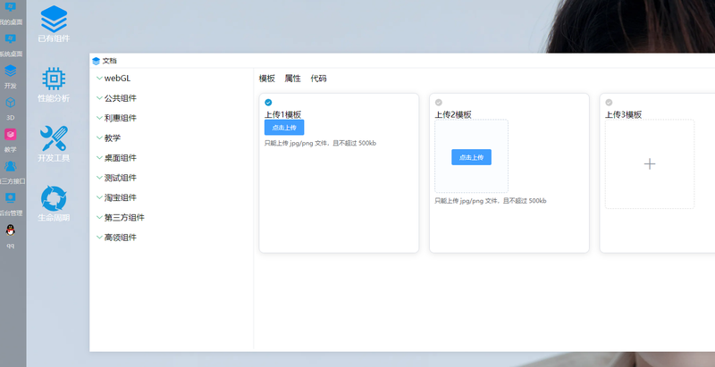Click the 上传1模板 card title
Viewport: 715px width, 367px height.
coord(282,115)
